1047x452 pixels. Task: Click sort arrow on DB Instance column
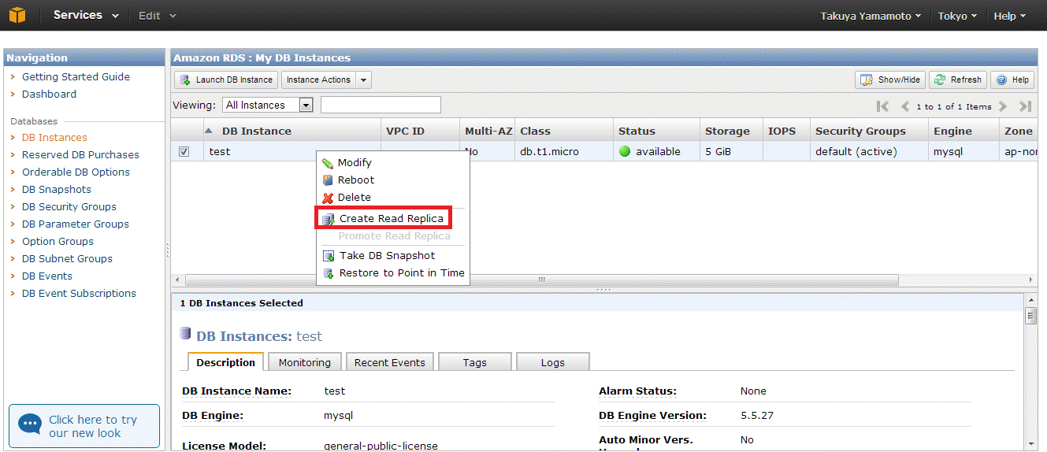coord(209,131)
